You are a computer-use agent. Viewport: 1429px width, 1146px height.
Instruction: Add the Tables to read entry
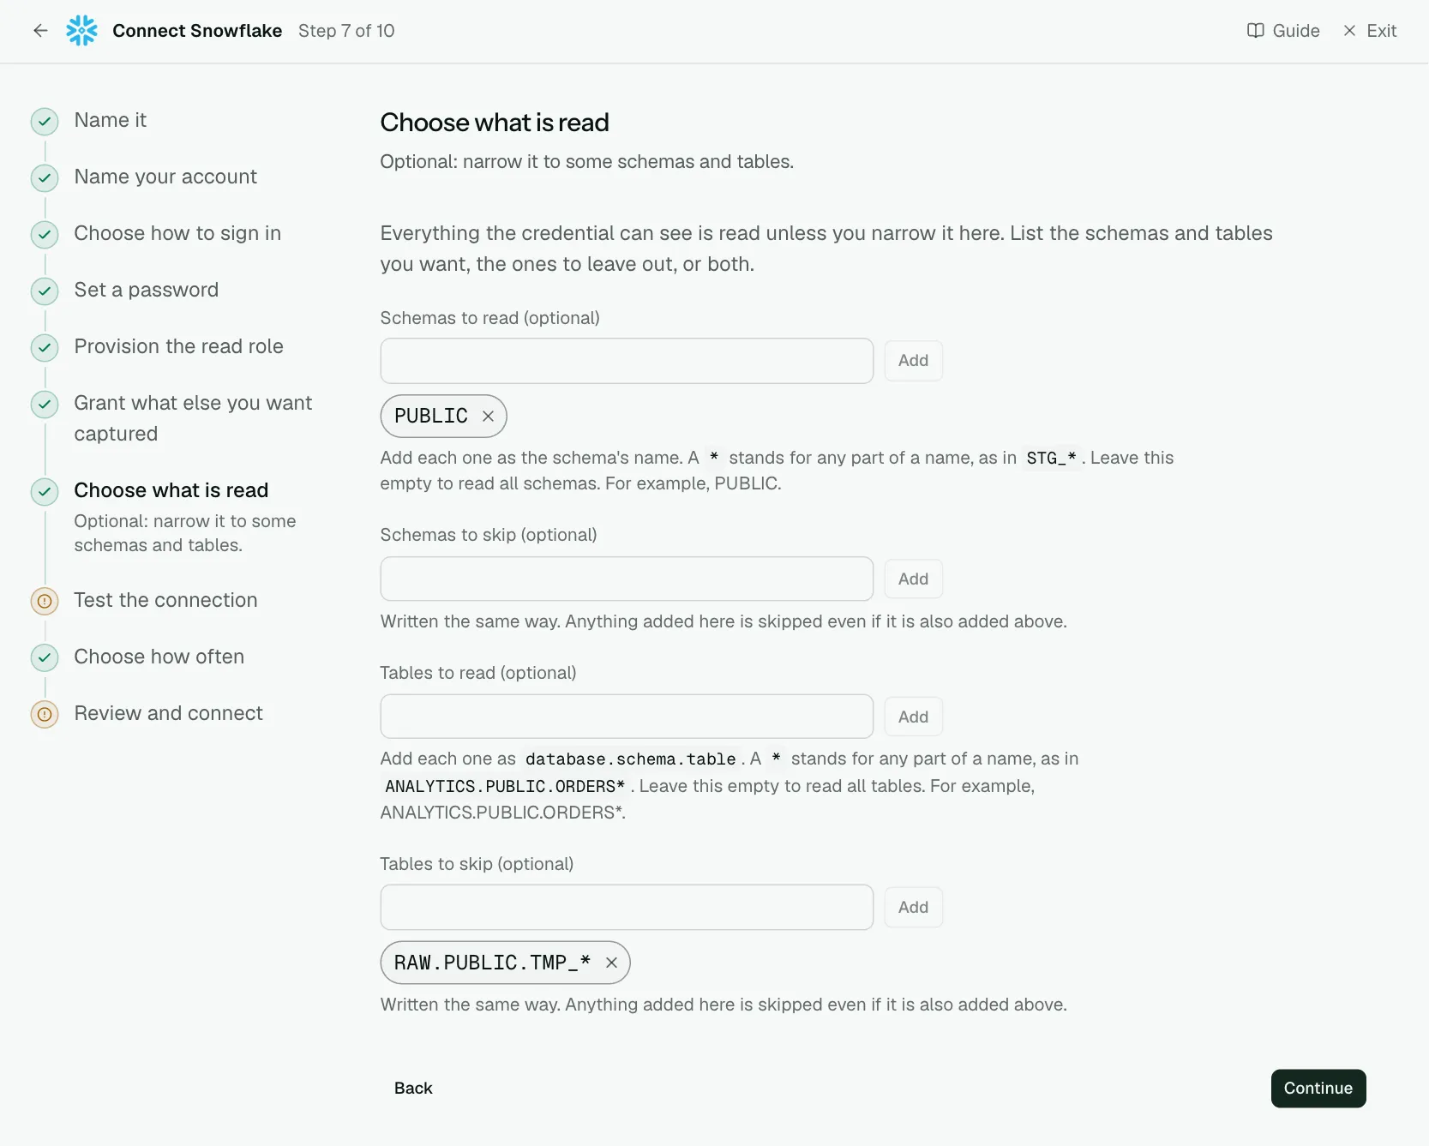tap(913, 717)
